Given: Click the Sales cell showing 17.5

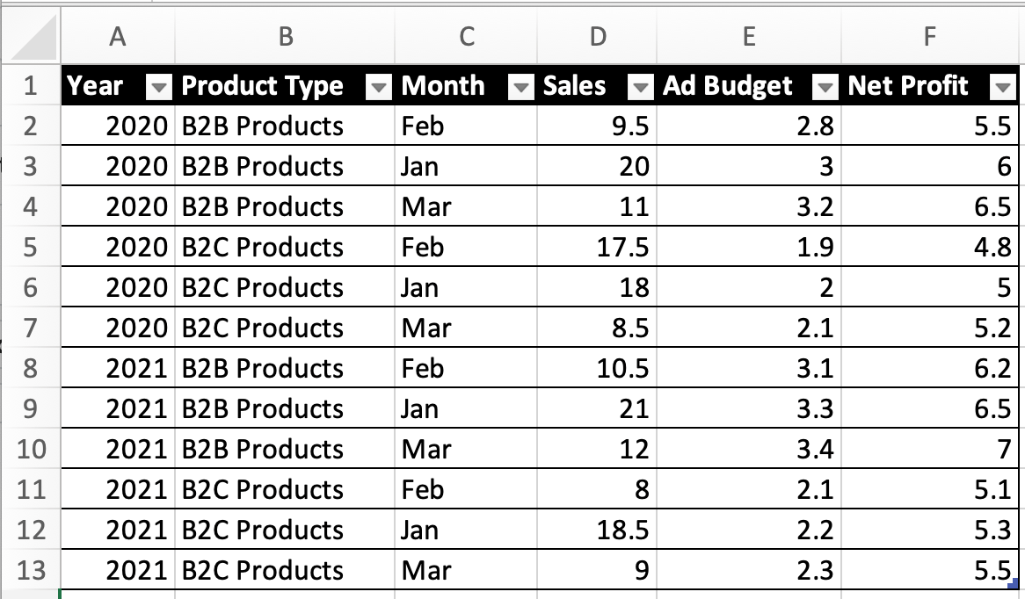Looking at the screenshot, I should point(597,248).
